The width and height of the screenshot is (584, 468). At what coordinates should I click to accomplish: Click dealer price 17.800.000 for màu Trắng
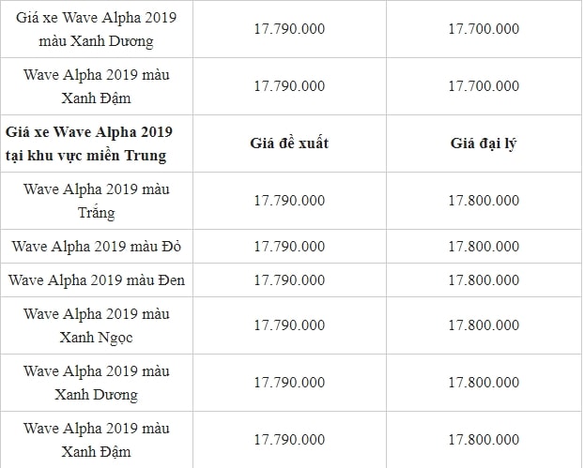(x=484, y=201)
